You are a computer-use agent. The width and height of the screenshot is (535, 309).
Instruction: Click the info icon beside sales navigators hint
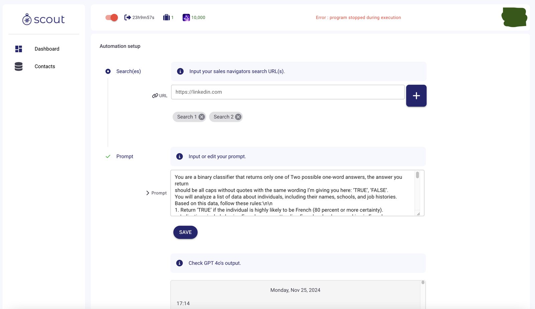tap(180, 71)
